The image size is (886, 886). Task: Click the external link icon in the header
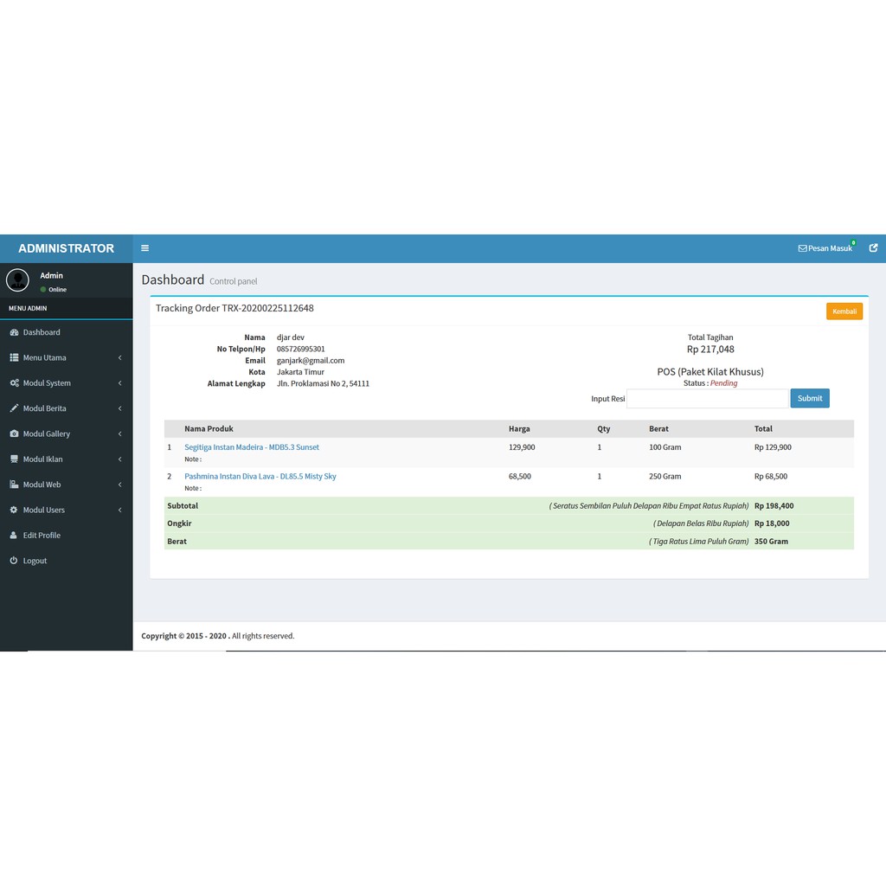coord(873,247)
